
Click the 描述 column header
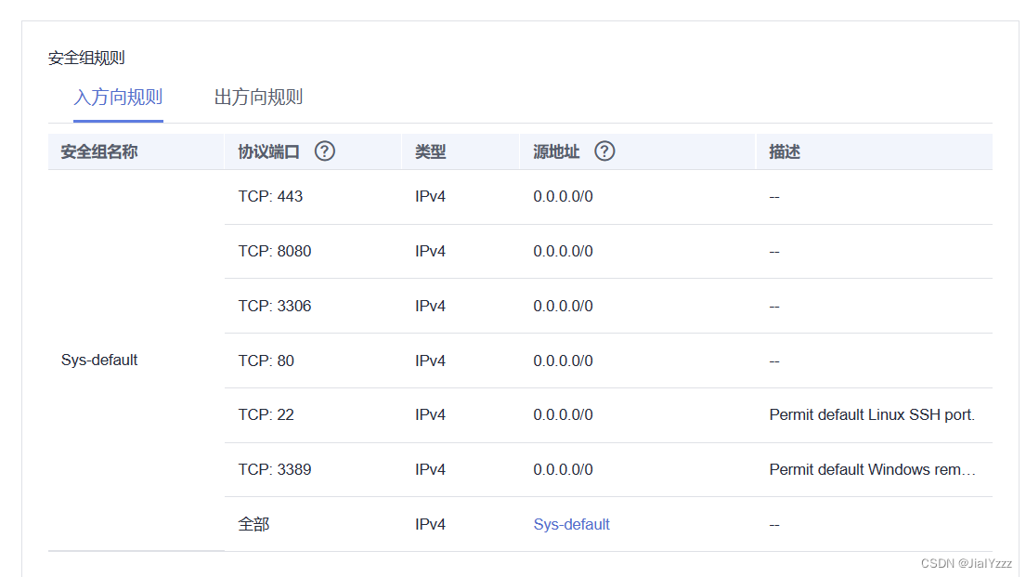[x=785, y=152]
